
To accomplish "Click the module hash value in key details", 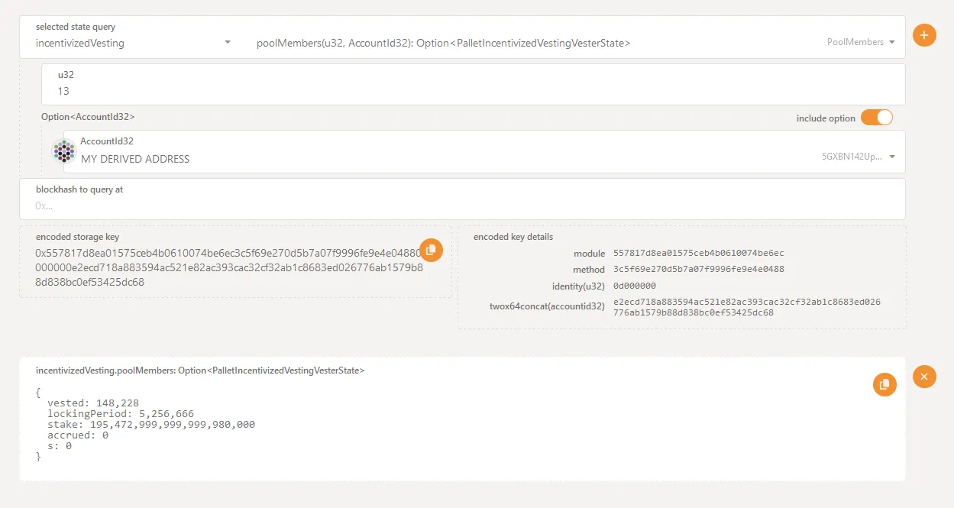I will click(x=698, y=253).
